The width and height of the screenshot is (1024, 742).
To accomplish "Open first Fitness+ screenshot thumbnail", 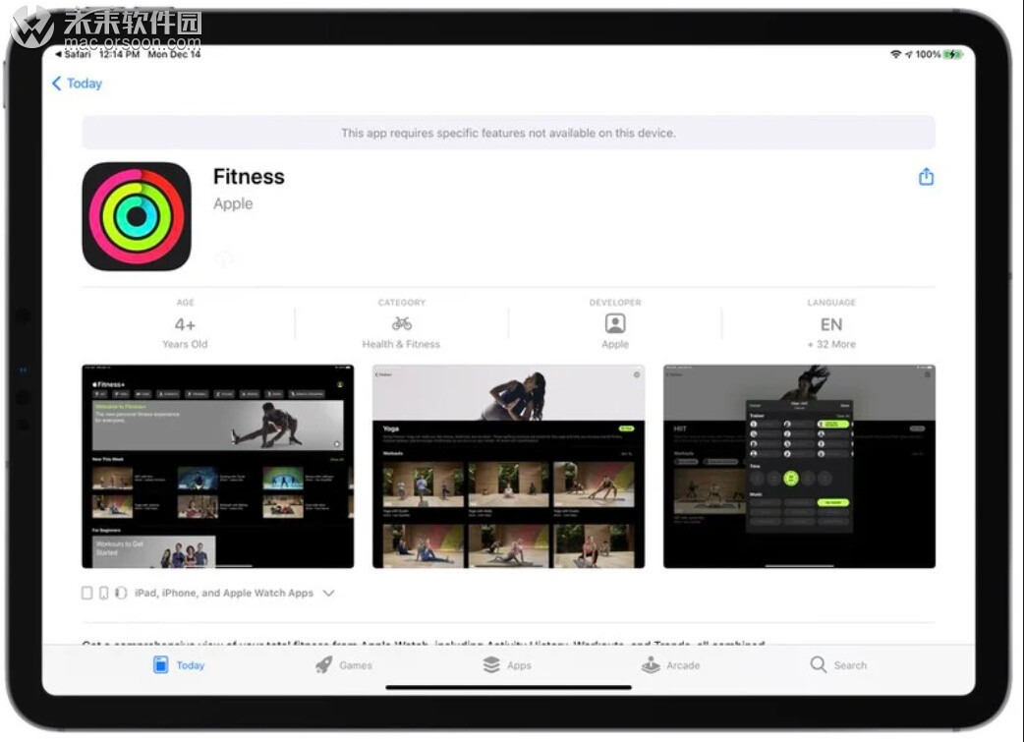I will click(x=217, y=467).
